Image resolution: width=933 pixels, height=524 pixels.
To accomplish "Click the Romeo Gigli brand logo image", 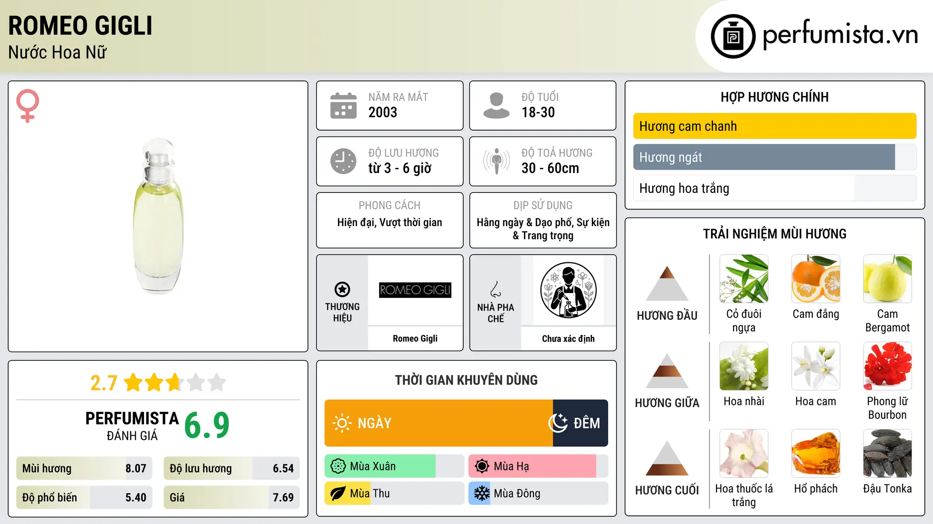I will pos(415,290).
